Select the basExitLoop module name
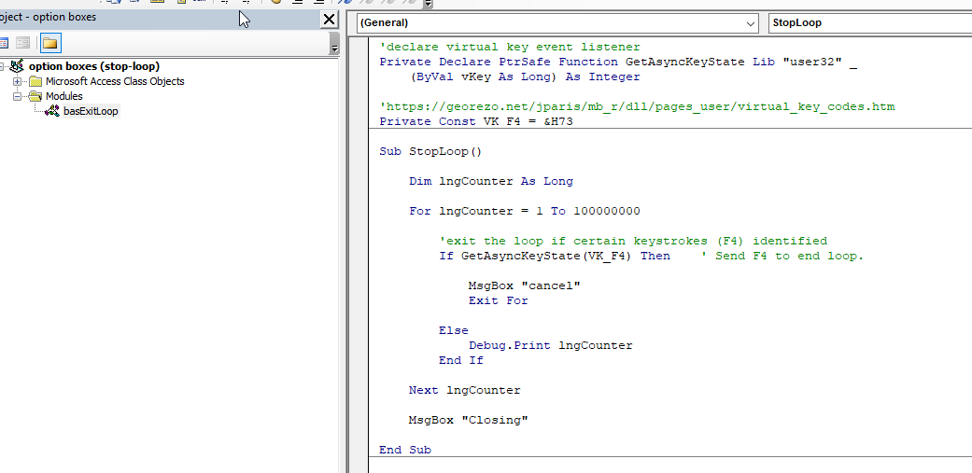Screen dimensions: 972x473 tap(91, 111)
